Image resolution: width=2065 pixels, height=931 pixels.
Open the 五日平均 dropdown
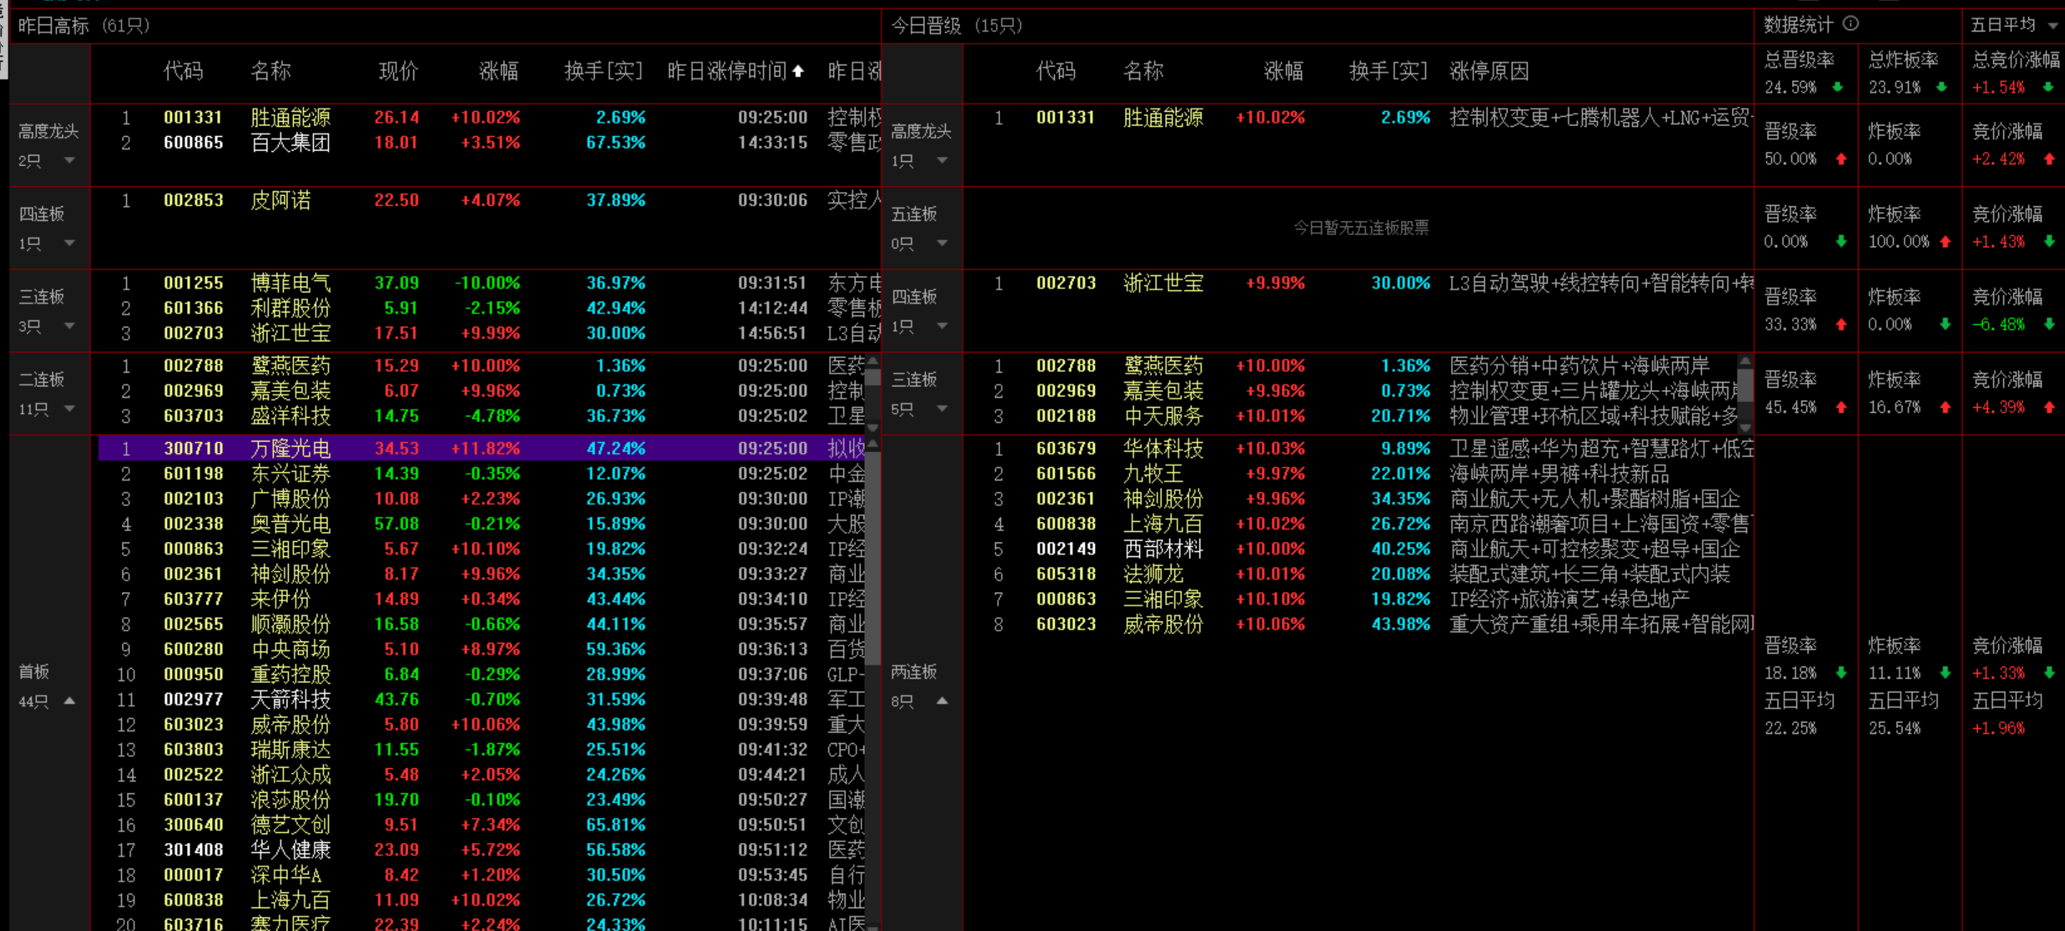point(2053,26)
